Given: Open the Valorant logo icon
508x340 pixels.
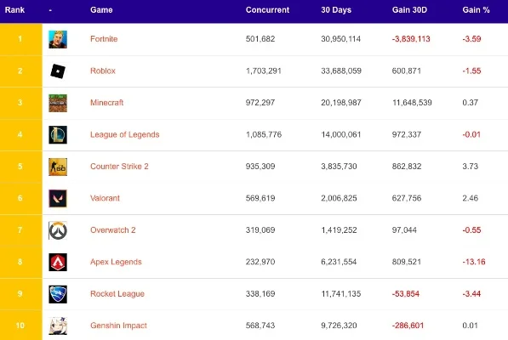Looking at the screenshot, I should pyautogui.click(x=58, y=198).
